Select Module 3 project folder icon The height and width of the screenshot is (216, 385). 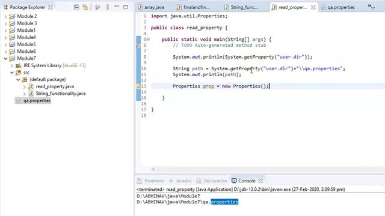coord(12,23)
